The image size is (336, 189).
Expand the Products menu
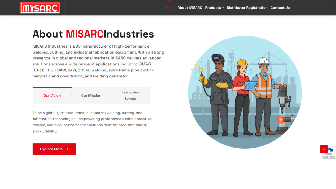tap(214, 8)
